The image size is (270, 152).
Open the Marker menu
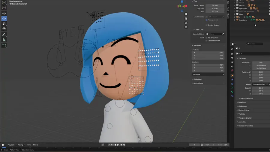[36, 145]
